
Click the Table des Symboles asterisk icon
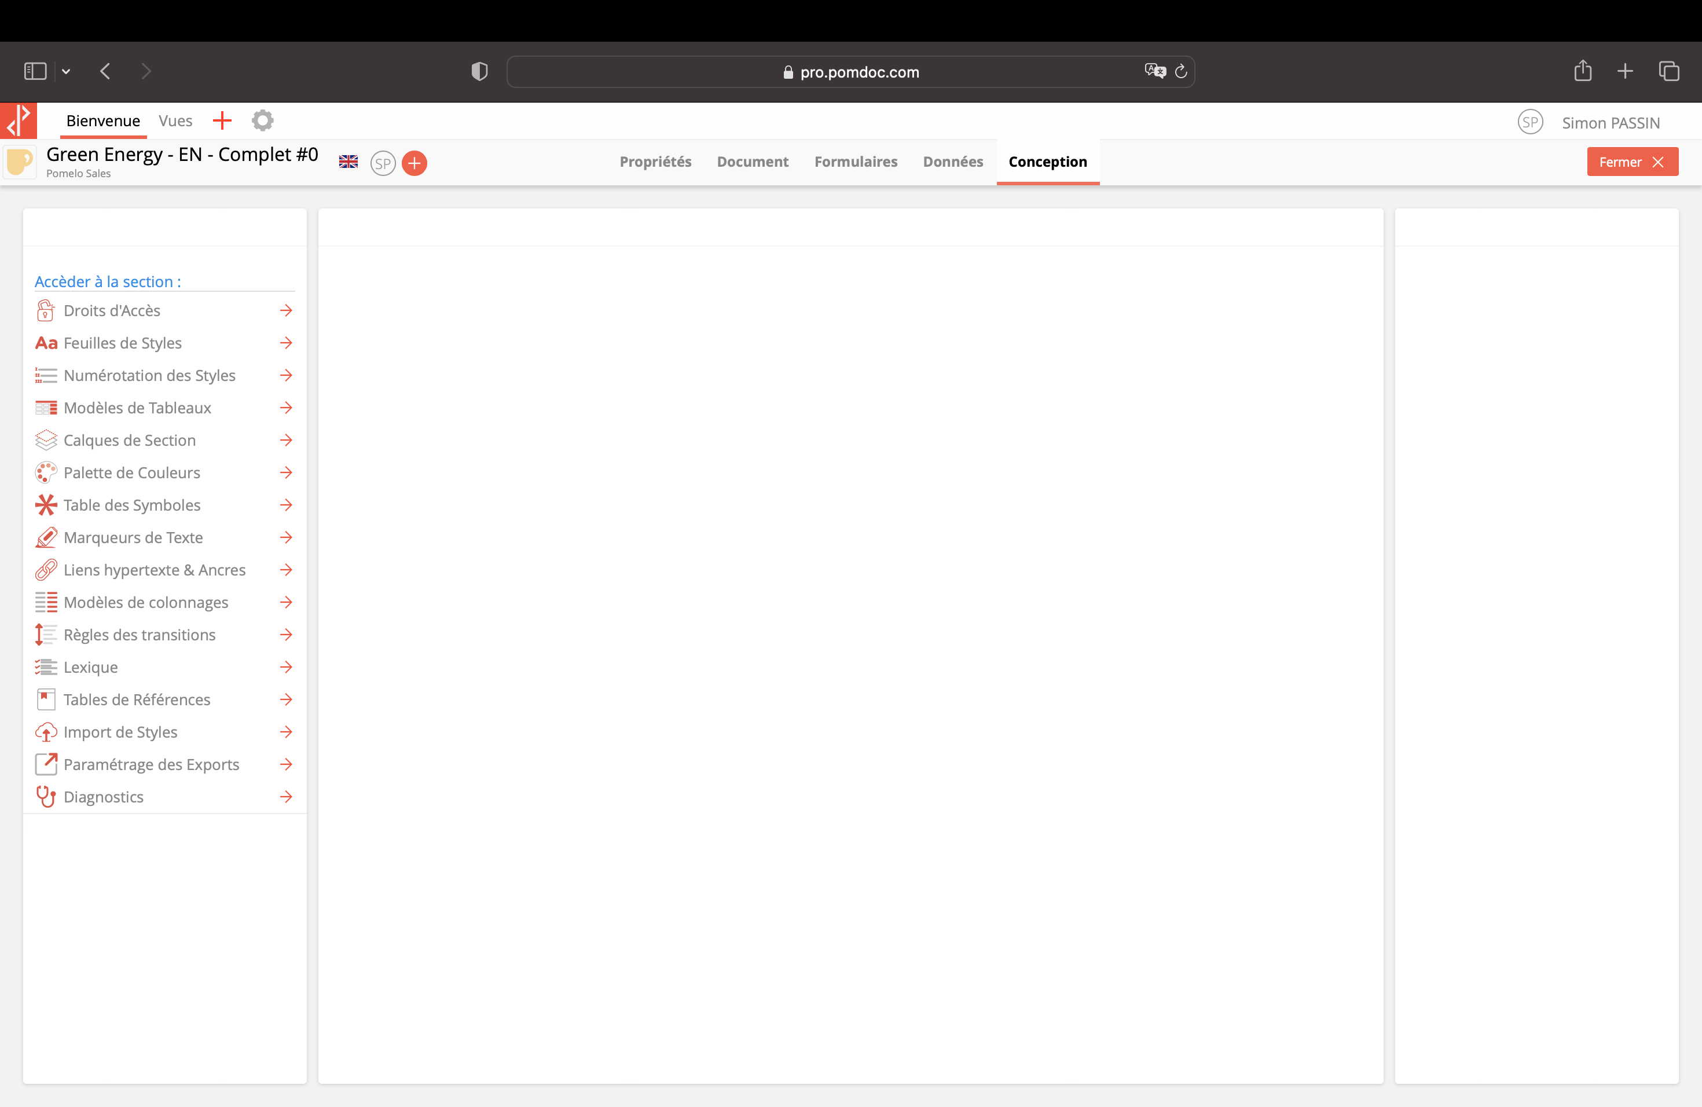[x=46, y=505]
